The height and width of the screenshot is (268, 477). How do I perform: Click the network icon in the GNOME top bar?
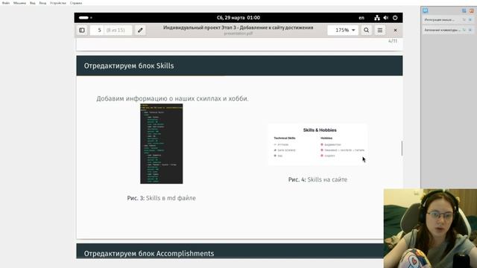coord(377,18)
